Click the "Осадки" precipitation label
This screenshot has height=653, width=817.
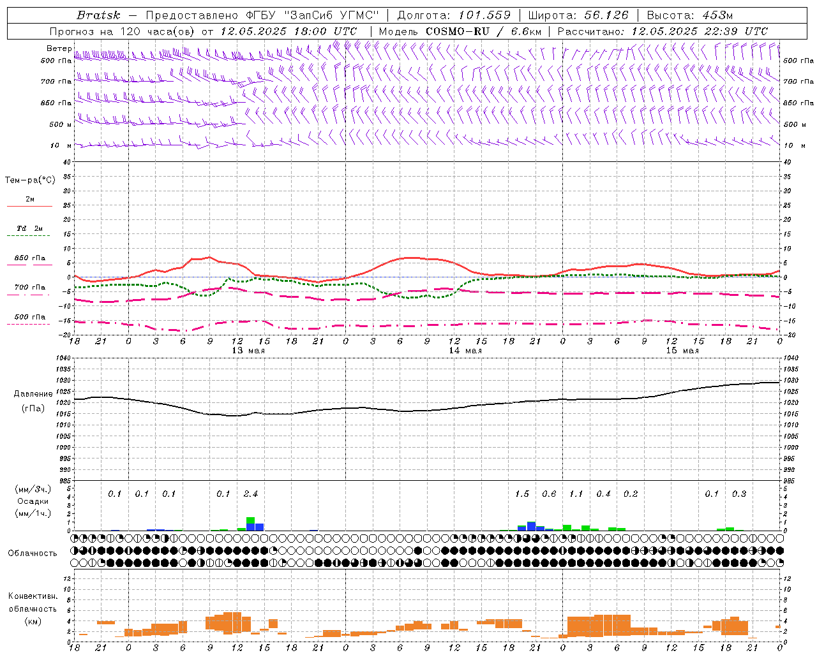coord(33,501)
